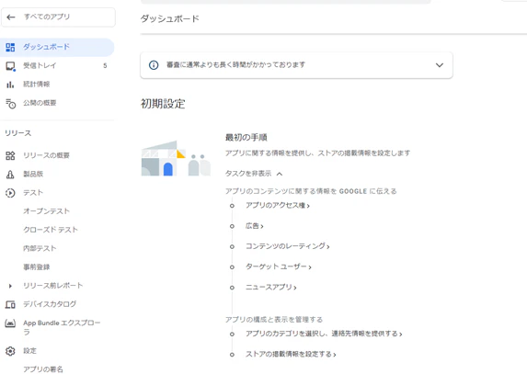Click the 製品版 icon in the sidebar
The width and height of the screenshot is (527, 374).
10,175
